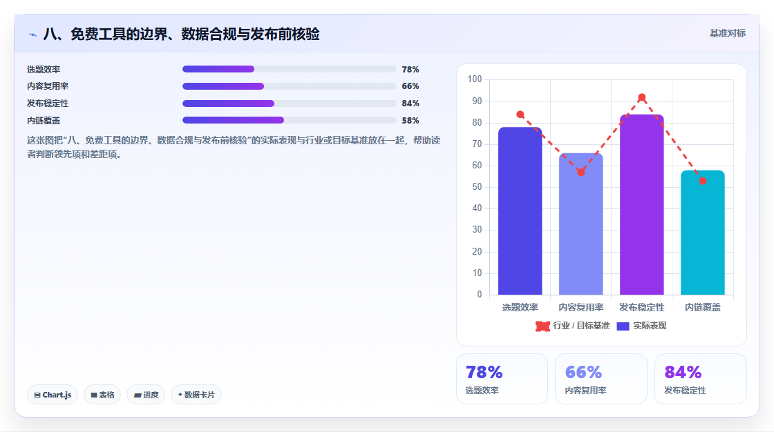The width and height of the screenshot is (774, 432).
Task: Click the 选题效率 bar in the chart
Action: coord(520,211)
